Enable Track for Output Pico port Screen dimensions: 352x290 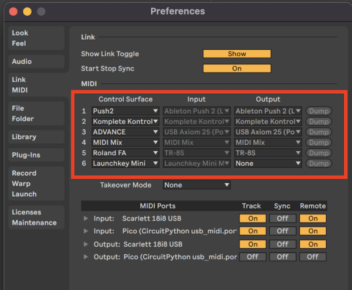click(x=253, y=257)
